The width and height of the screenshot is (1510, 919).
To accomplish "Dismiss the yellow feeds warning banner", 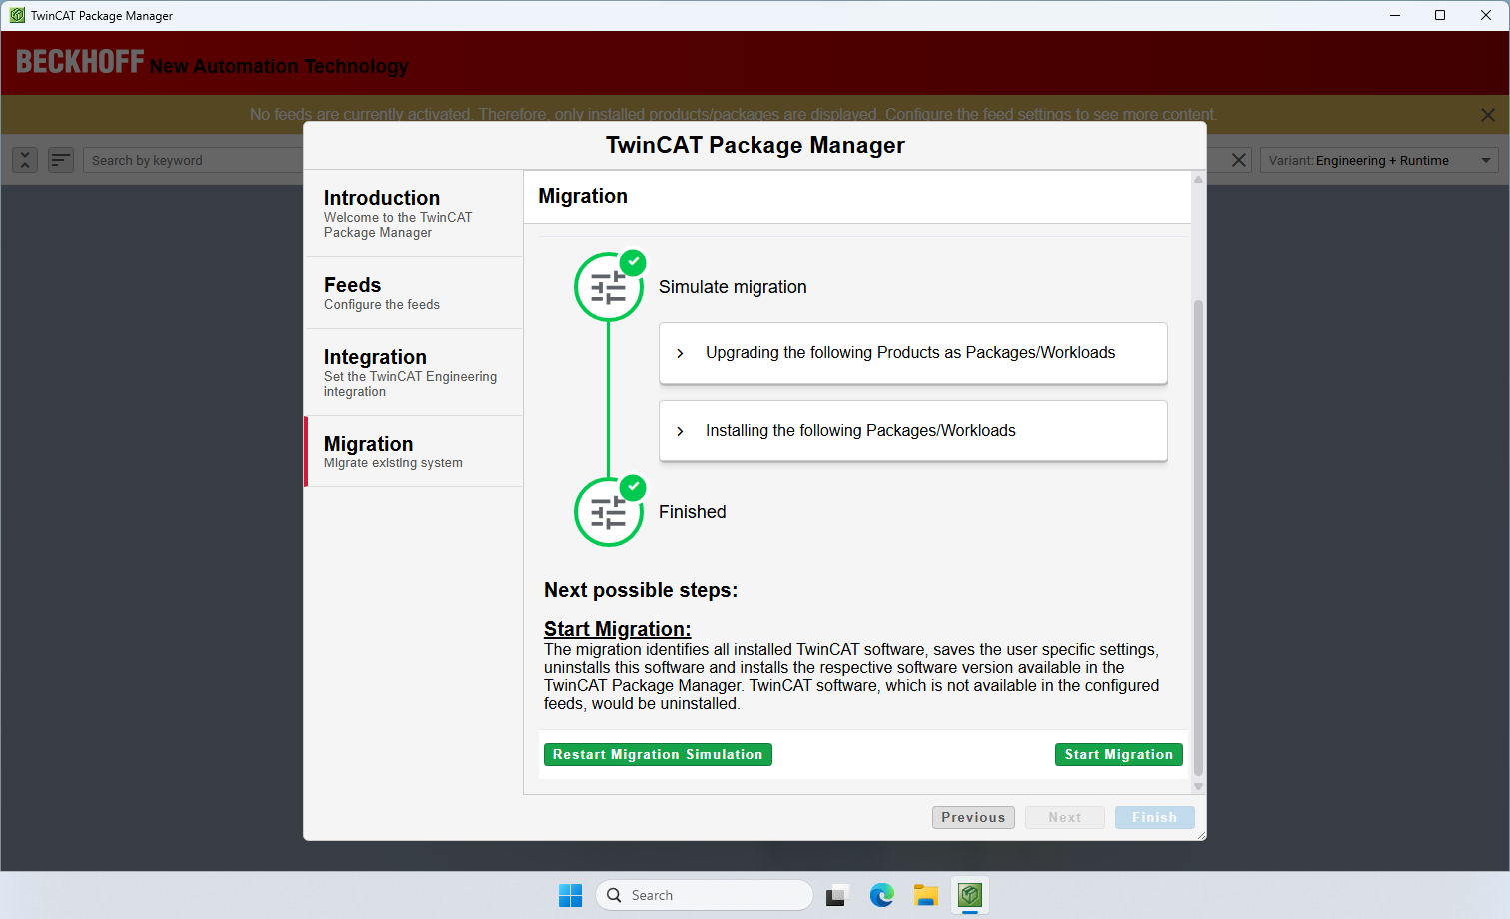I will tap(1488, 115).
